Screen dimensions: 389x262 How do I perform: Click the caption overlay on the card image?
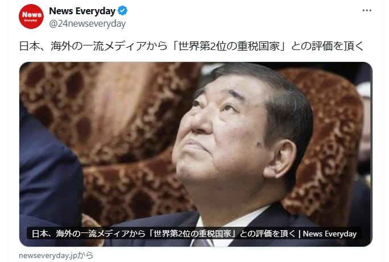tap(194, 234)
